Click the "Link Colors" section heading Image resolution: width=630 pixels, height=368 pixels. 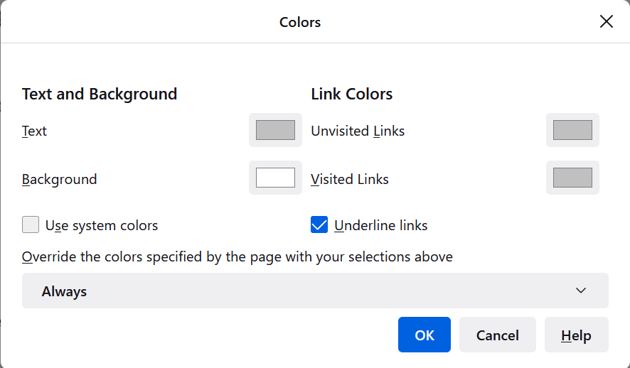(352, 94)
